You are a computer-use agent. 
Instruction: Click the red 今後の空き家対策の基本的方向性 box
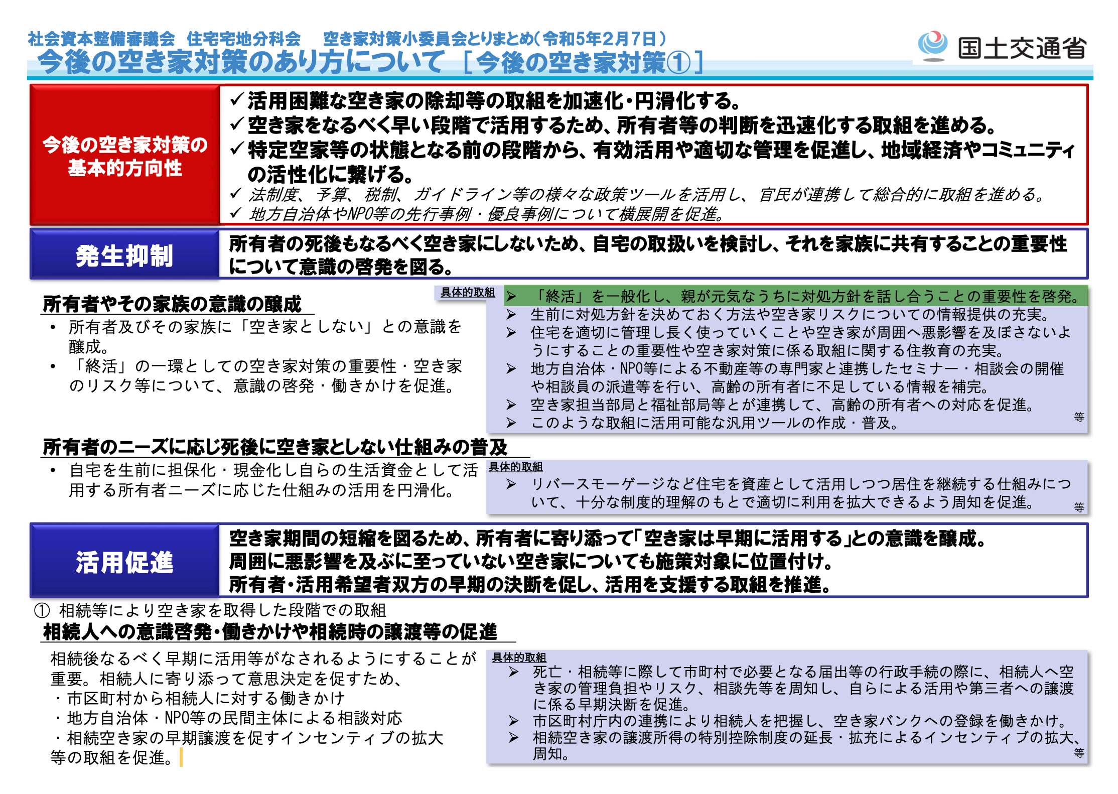point(124,155)
